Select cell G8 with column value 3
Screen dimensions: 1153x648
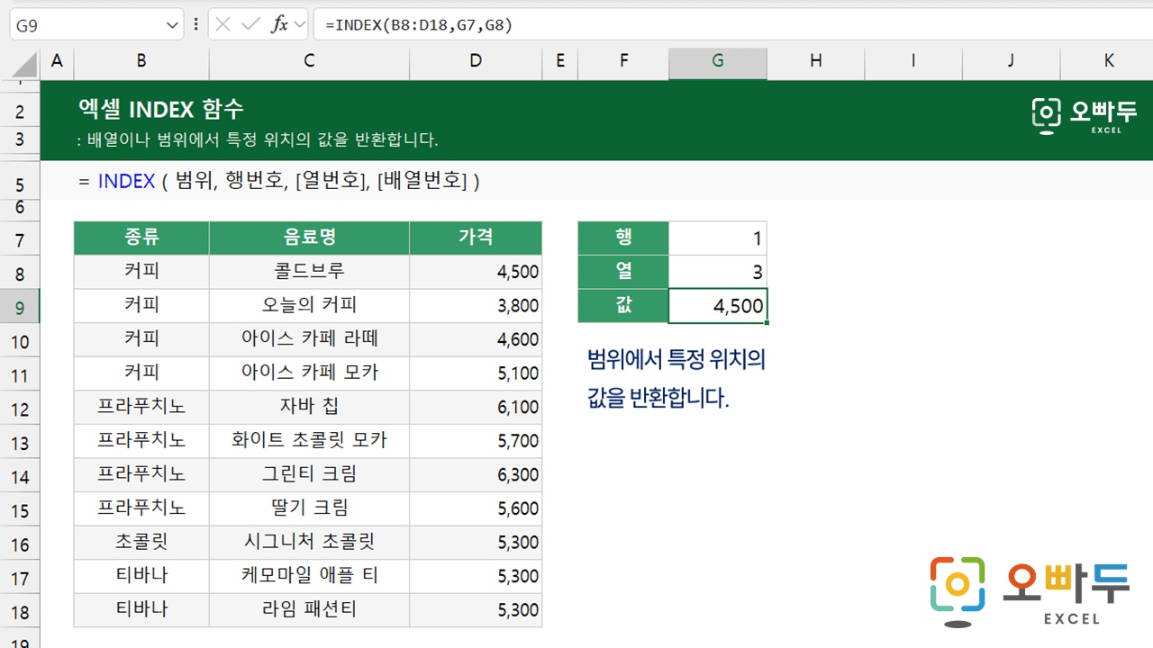(x=718, y=272)
